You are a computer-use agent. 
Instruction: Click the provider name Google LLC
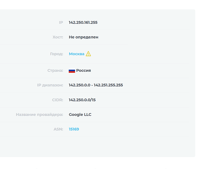[x=80, y=114]
